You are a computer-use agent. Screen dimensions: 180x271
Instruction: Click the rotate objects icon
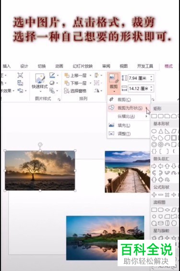[x=97, y=90]
